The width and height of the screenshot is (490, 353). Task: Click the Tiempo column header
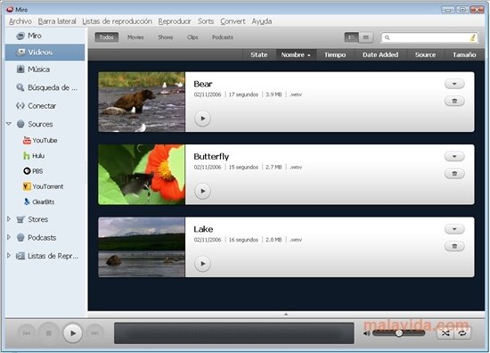(x=335, y=54)
